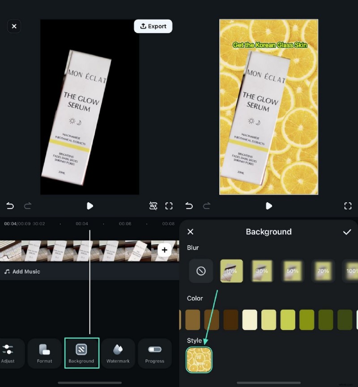Tap the Undo icon above the timeline
Viewport: 358px width, 387px height.
[x=10, y=206]
